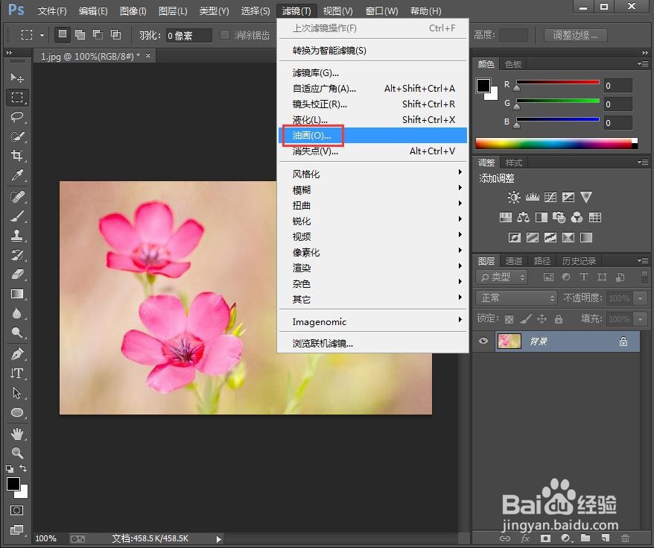
Task: Select the Hand tool
Action: click(x=16, y=434)
